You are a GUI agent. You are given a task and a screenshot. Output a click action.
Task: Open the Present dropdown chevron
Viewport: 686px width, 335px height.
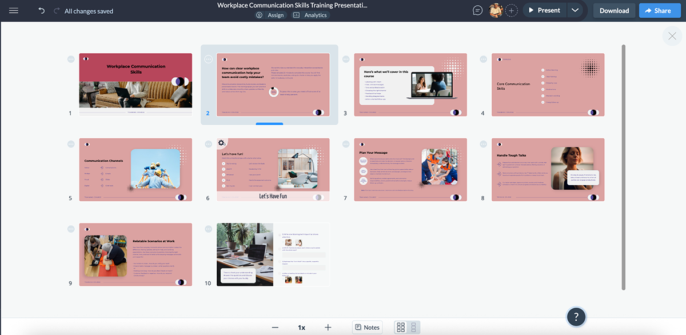[575, 10]
